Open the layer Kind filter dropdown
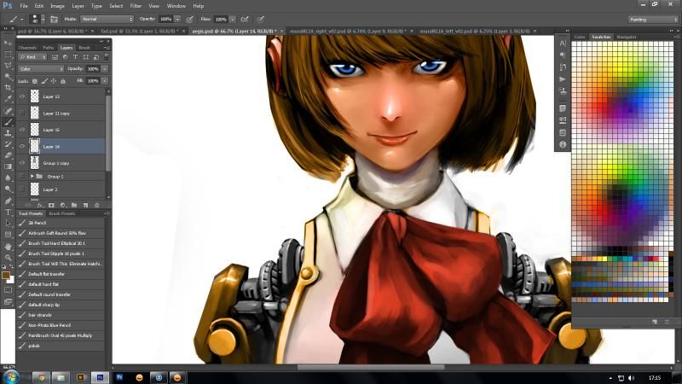The height and width of the screenshot is (384, 682). point(32,57)
